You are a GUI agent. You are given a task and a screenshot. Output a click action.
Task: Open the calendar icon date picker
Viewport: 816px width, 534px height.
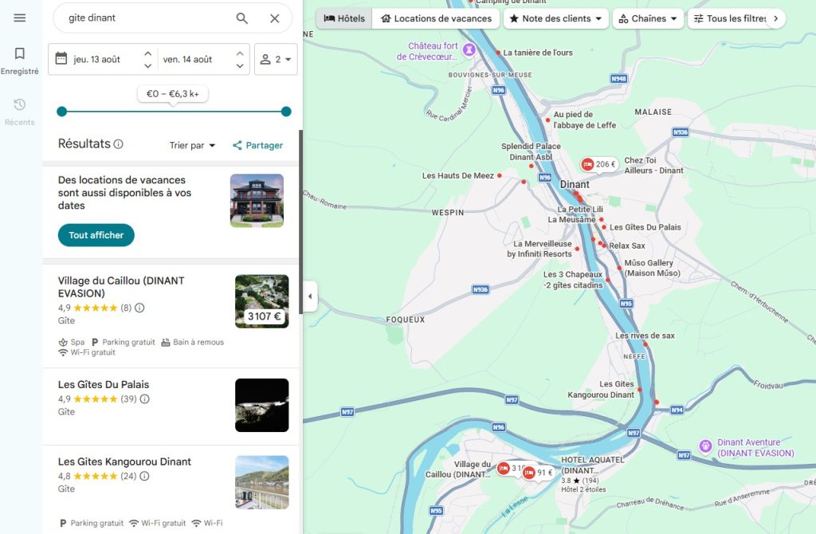pyautogui.click(x=61, y=58)
